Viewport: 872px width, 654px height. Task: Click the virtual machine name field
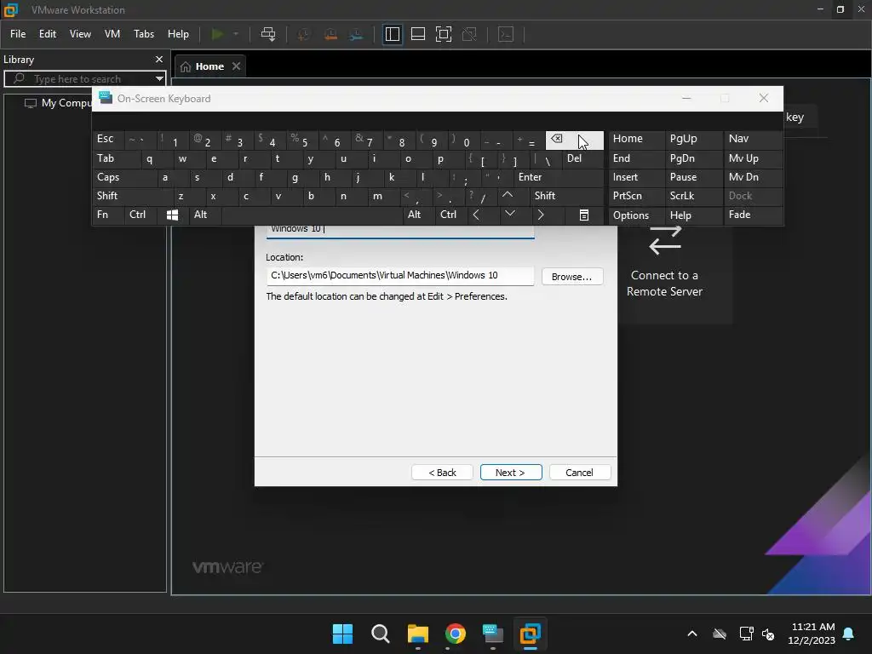point(400,230)
